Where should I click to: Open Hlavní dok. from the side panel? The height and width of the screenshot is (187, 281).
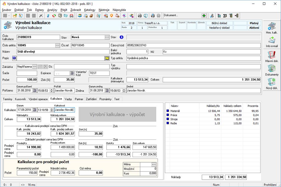272,56
